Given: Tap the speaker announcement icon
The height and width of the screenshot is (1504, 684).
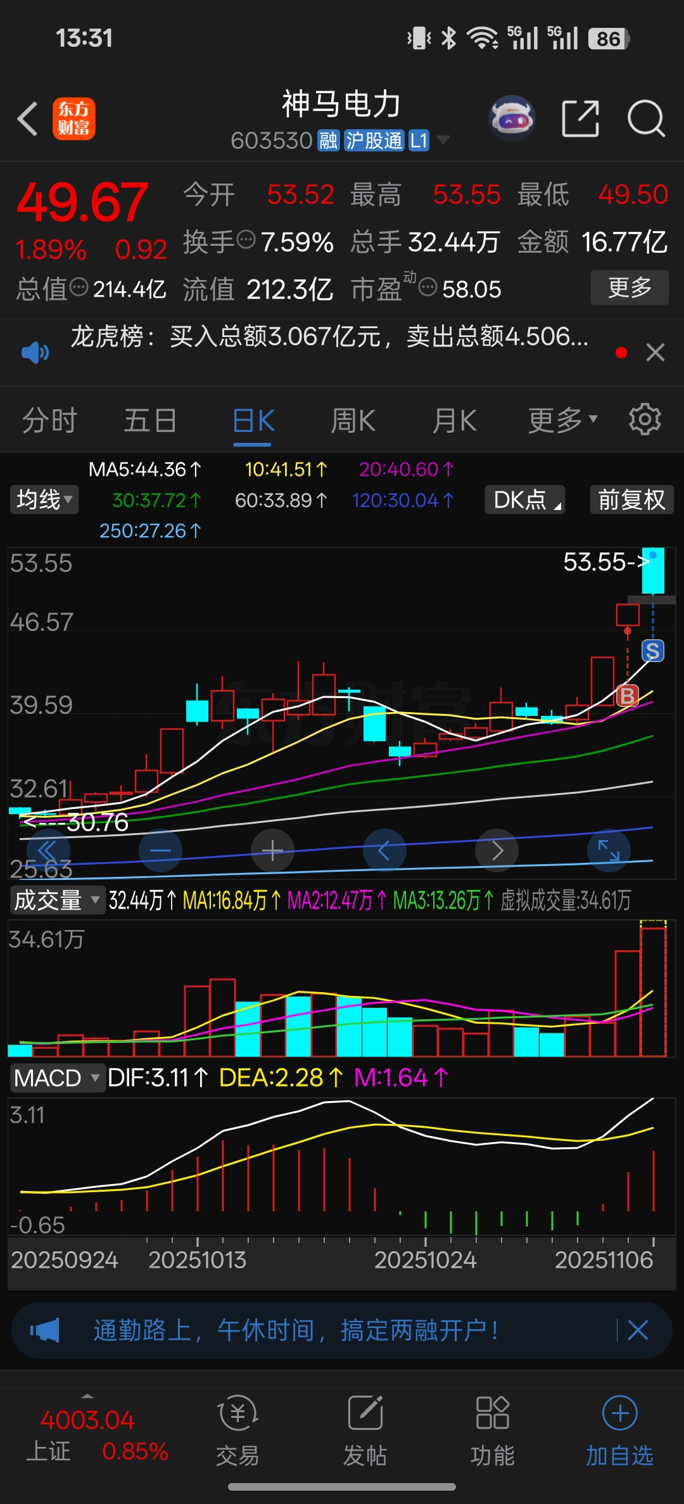Looking at the screenshot, I should (x=35, y=352).
